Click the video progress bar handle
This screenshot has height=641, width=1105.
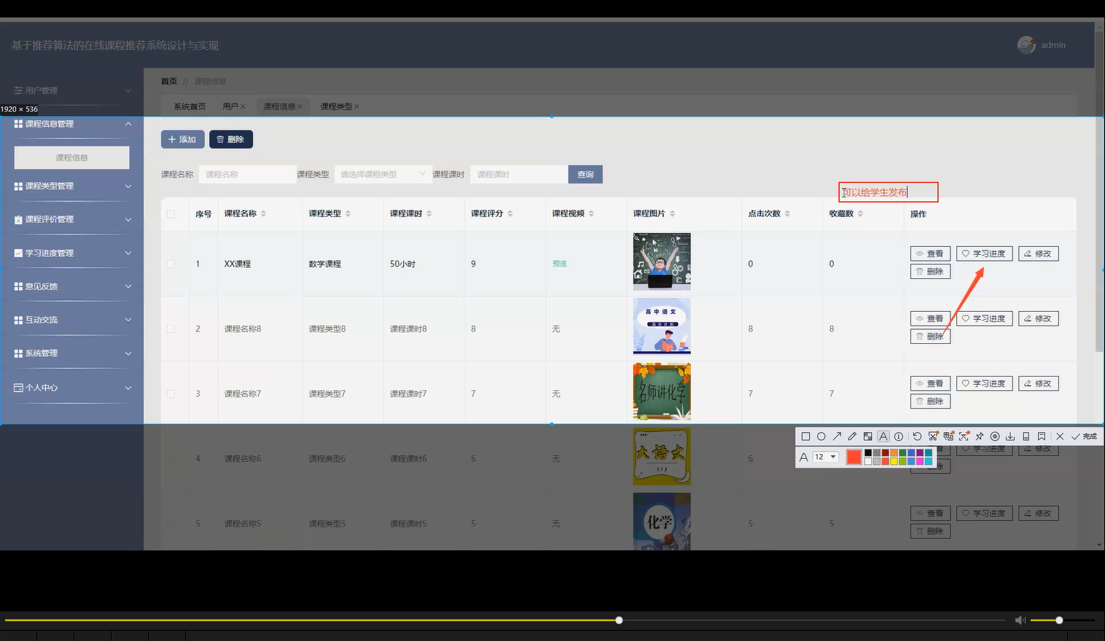click(619, 620)
